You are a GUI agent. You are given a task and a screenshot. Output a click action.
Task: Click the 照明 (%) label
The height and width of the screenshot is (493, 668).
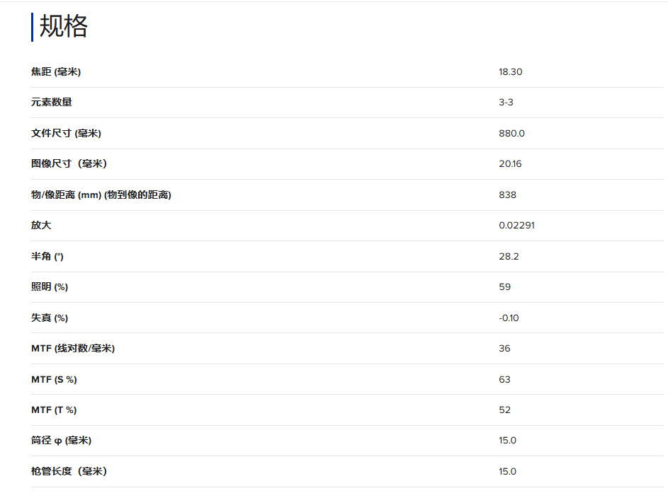[50, 287]
